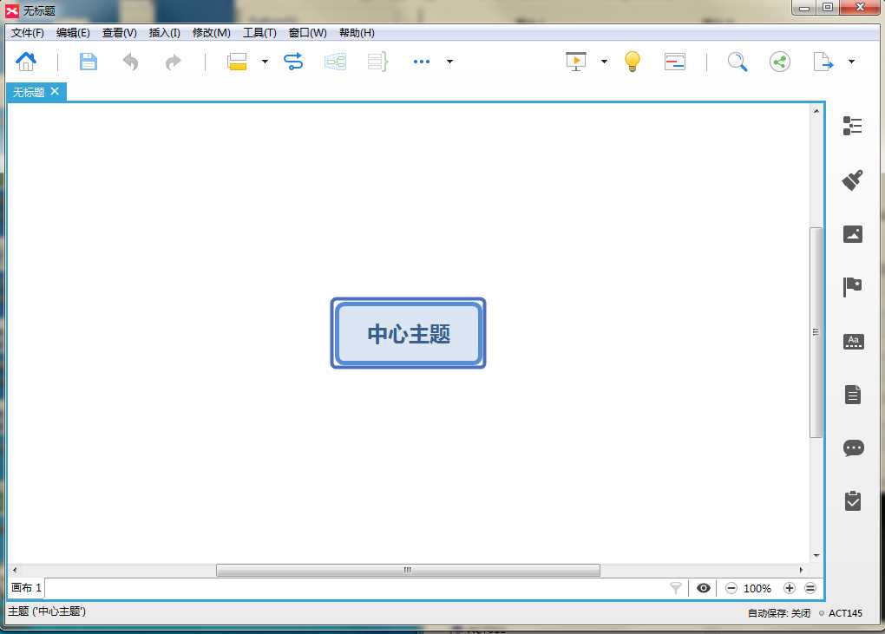885x634 pixels.
Task: Insert a topic using the yellow topic icon
Action: click(237, 61)
